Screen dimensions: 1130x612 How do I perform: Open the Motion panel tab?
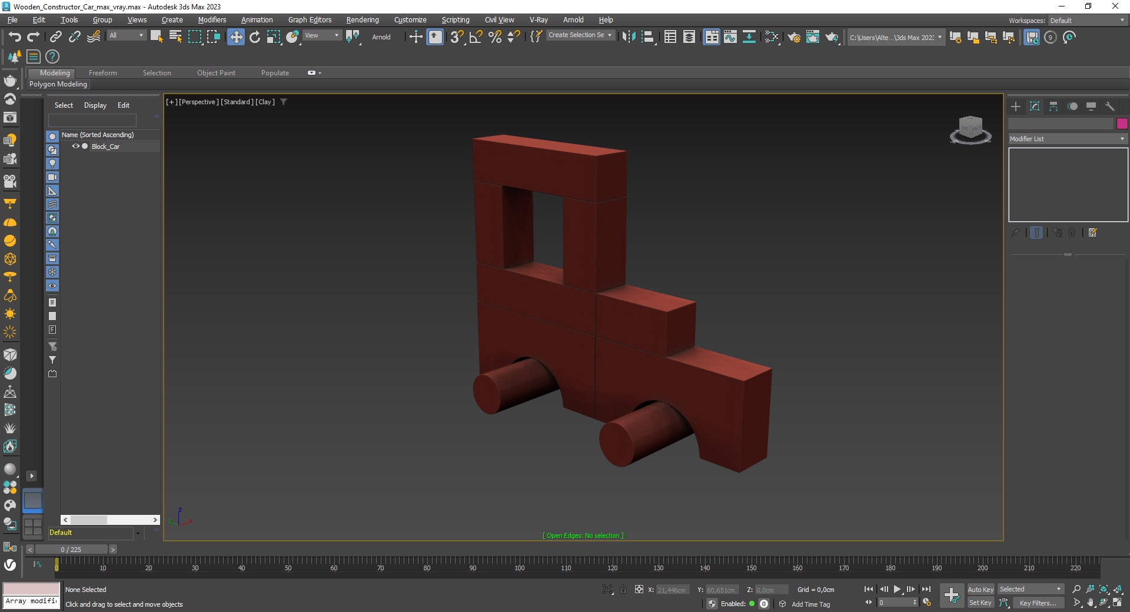1072,107
